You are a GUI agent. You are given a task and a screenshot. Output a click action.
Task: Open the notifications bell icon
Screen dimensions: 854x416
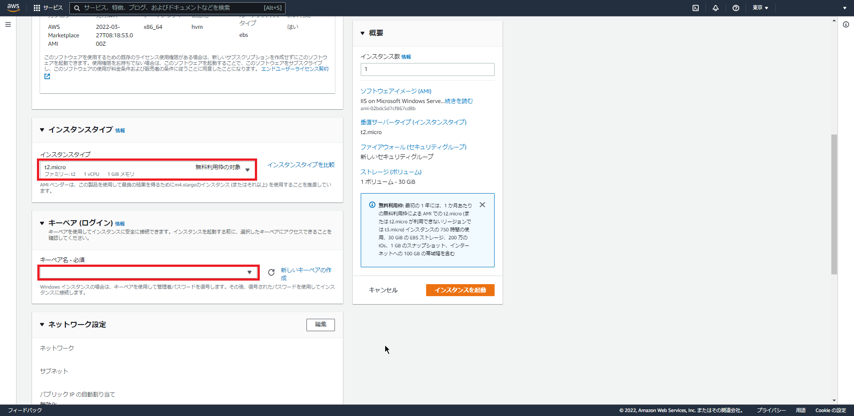click(x=716, y=8)
